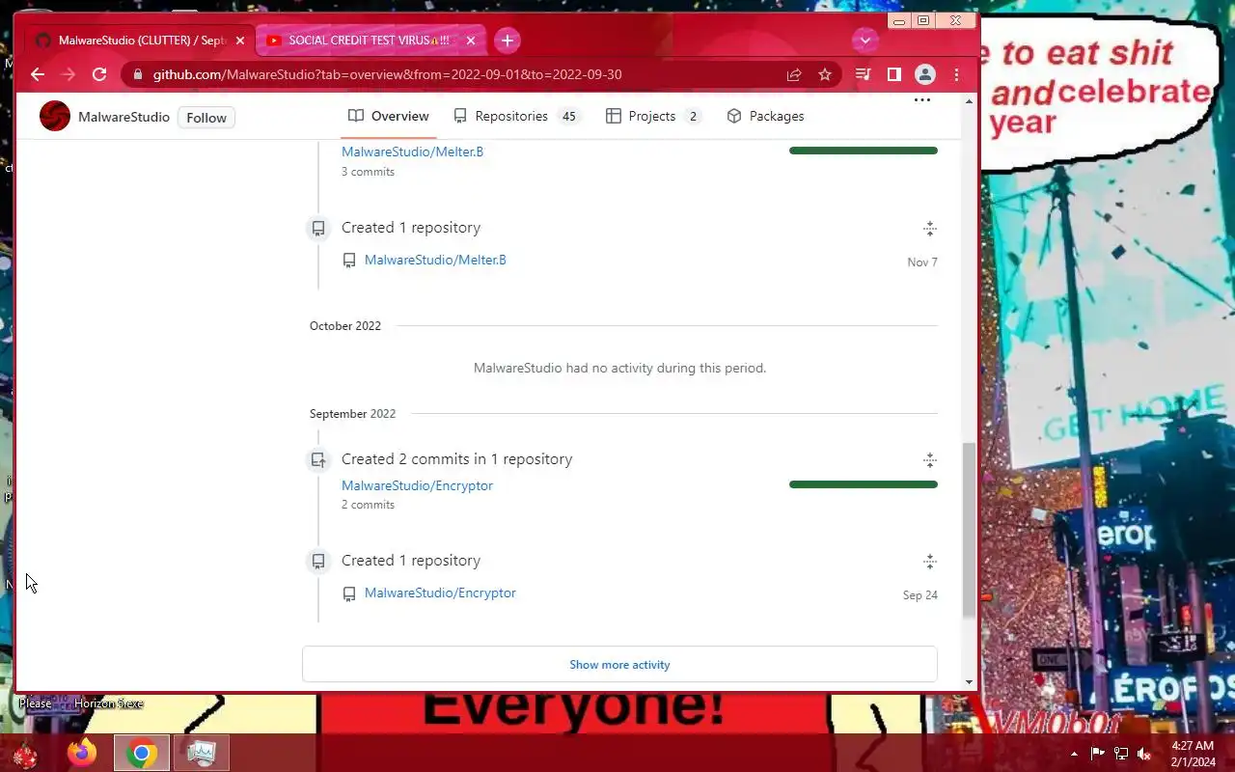Click 'MalwareStudio had no activity during this period' text

click(619, 368)
